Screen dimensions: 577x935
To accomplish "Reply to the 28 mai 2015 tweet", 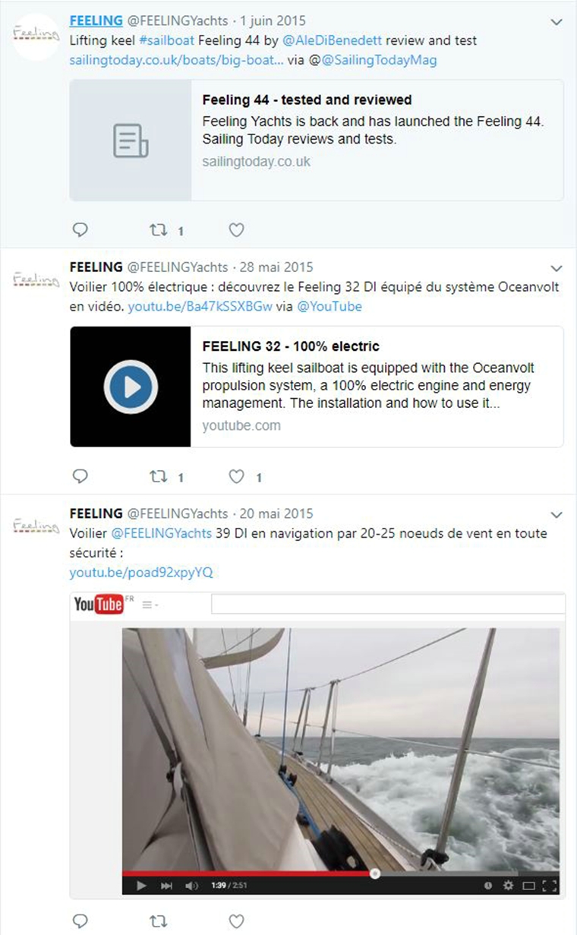I will [x=80, y=476].
